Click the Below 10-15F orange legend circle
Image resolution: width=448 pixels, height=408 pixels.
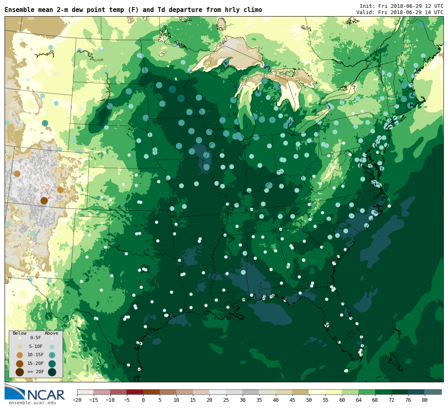tap(20, 355)
